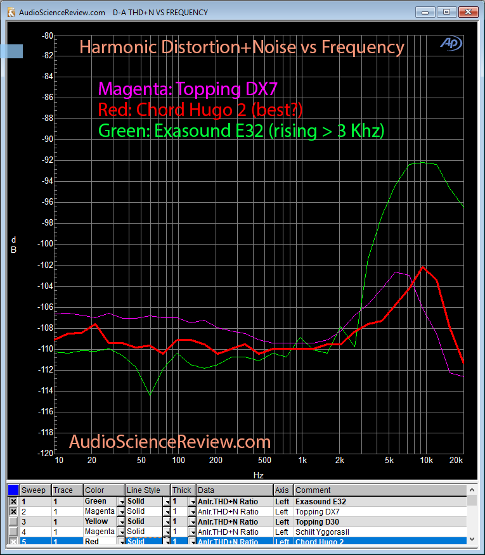This screenshot has width=485, height=555.
Task: Click the Data column header
Action: click(235, 490)
